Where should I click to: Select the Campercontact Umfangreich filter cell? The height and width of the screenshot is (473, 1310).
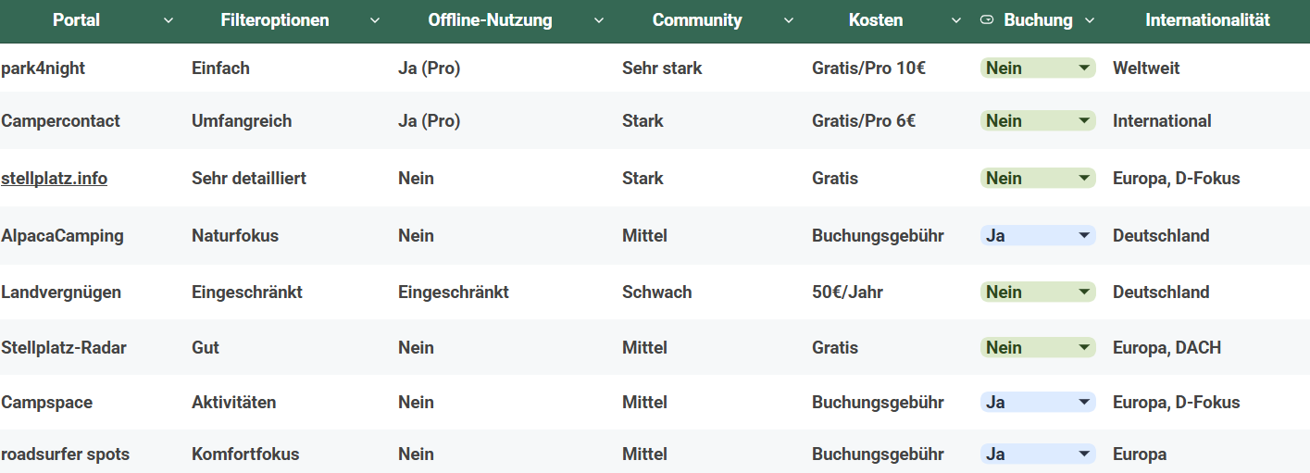point(241,121)
